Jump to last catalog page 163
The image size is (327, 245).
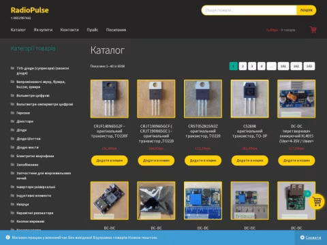(x=309, y=66)
